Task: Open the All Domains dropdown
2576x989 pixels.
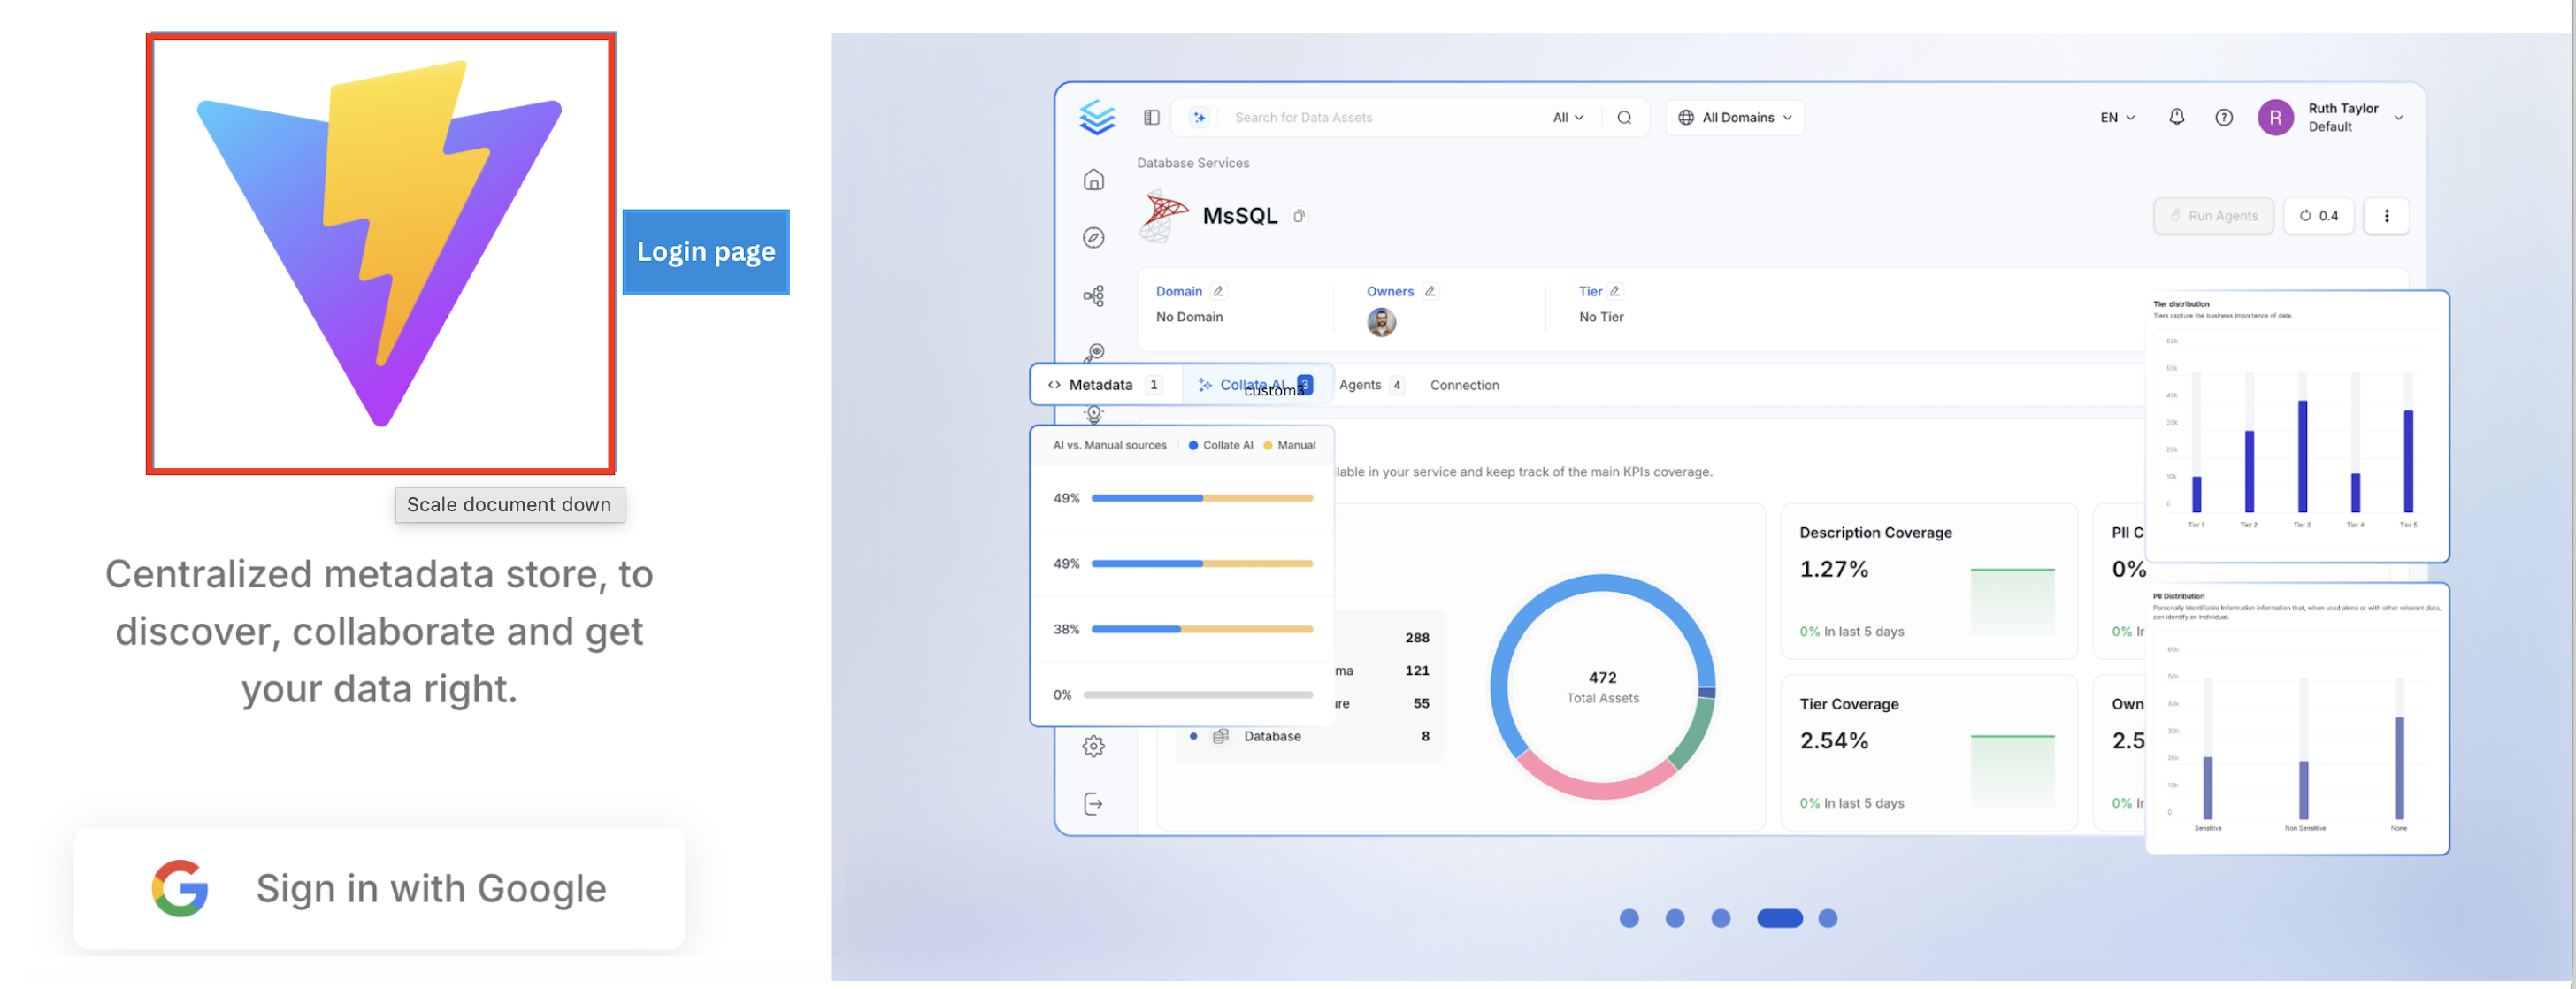Action: click(1735, 117)
